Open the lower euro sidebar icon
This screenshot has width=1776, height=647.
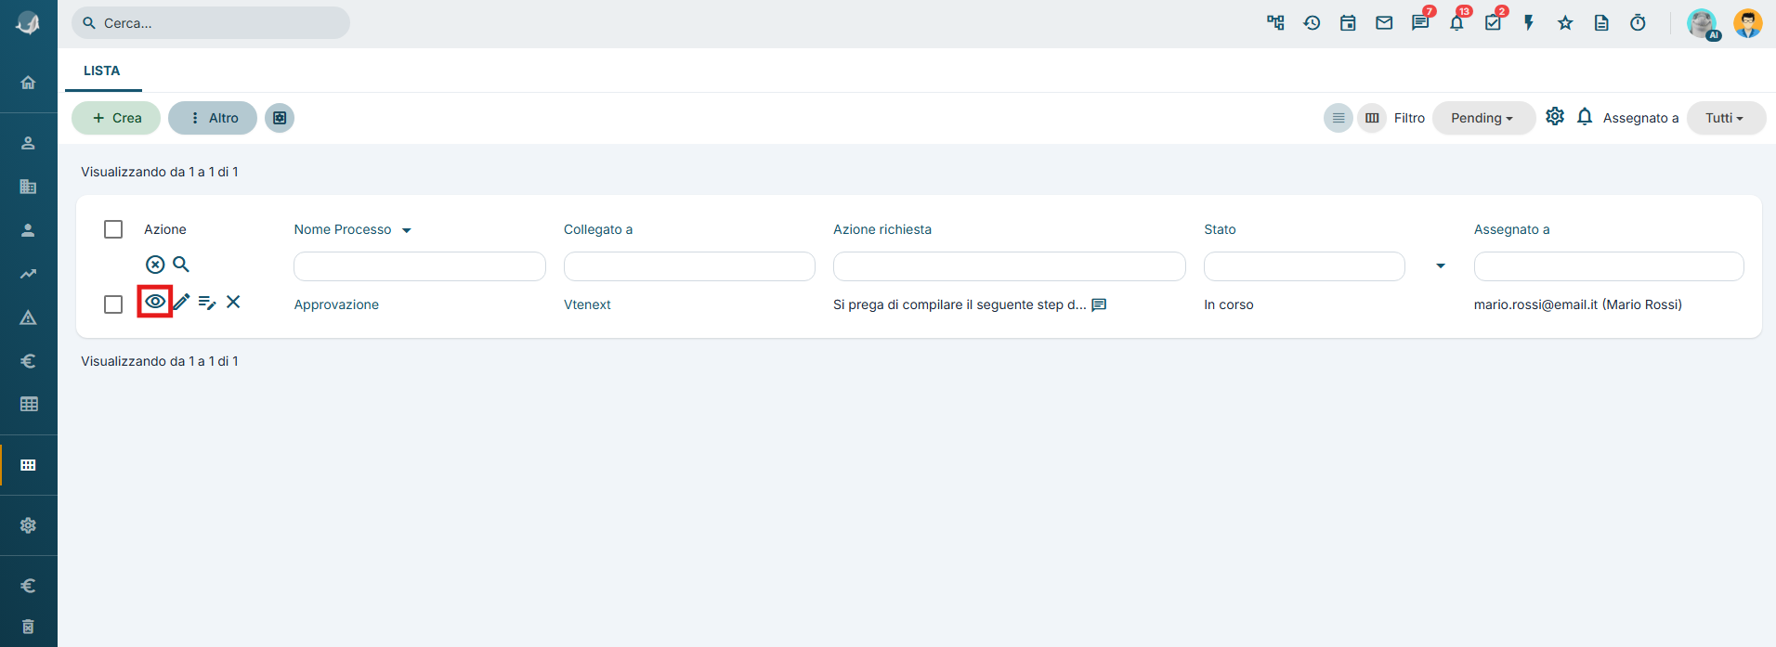point(28,586)
